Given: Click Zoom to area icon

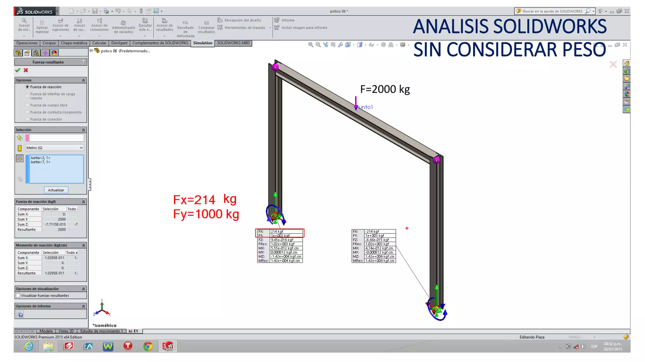Looking at the screenshot, I should [318, 45].
